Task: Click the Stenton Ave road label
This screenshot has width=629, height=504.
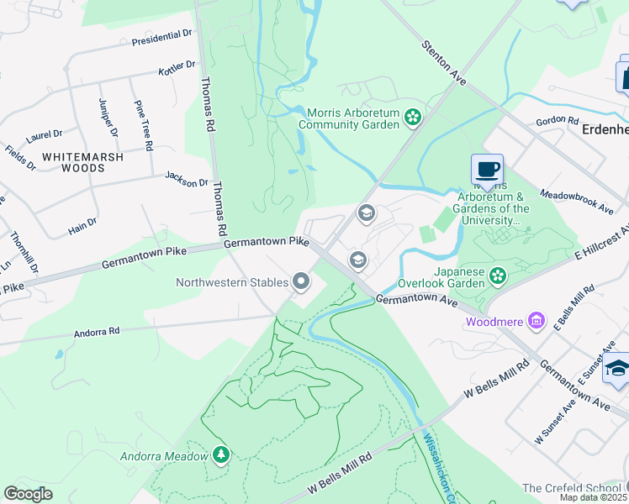Action: pyautogui.click(x=444, y=63)
